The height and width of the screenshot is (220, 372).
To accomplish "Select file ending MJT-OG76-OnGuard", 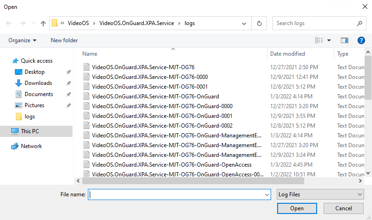I will 155,97.
